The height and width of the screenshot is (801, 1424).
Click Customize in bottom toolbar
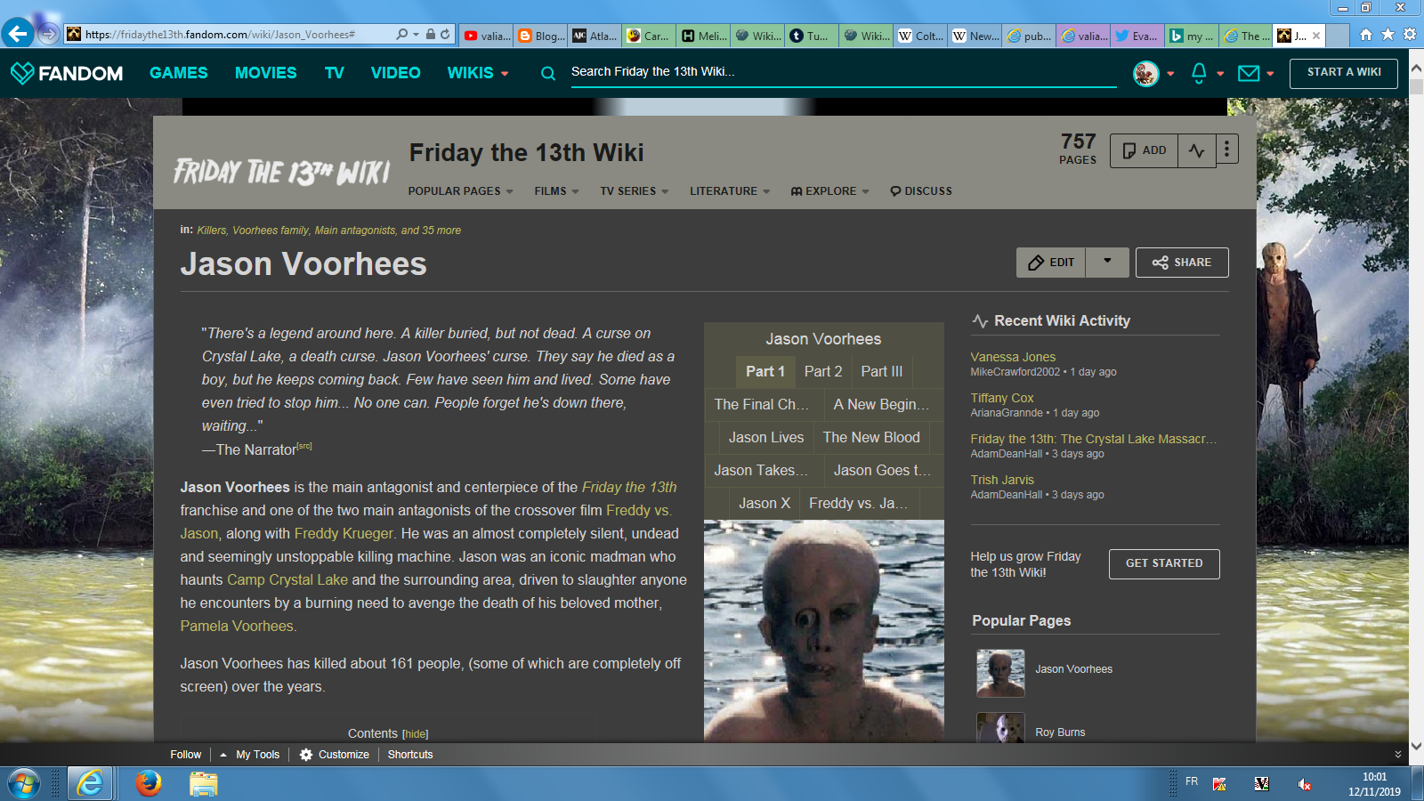(x=335, y=755)
